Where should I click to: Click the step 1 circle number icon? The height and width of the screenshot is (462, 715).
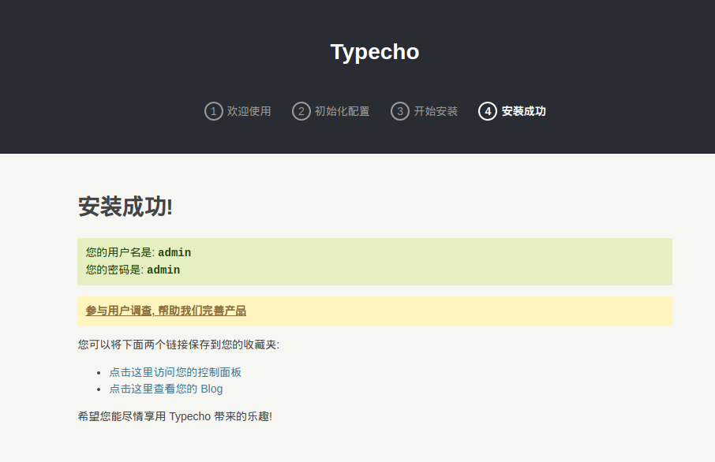pos(213,111)
